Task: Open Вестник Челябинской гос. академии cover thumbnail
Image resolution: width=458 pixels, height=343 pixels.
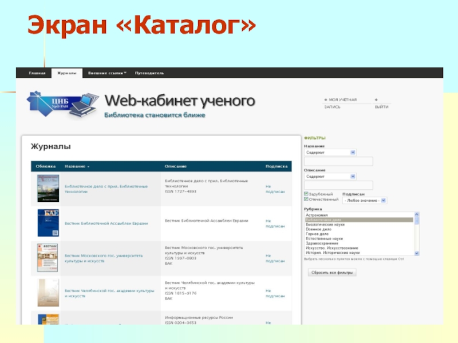Action: [x=48, y=293]
